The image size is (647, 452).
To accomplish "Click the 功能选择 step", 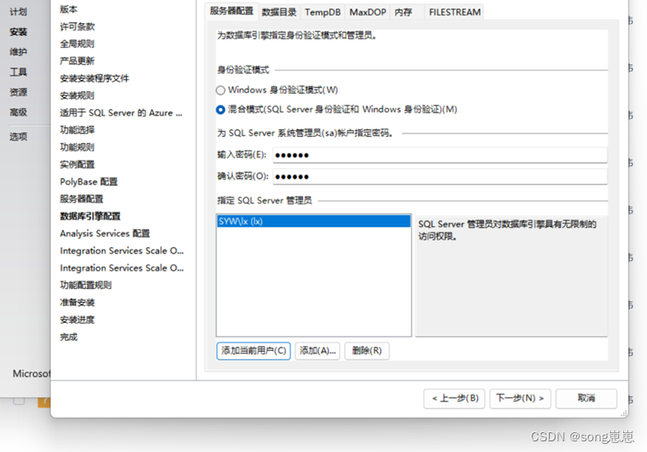I will (x=77, y=130).
